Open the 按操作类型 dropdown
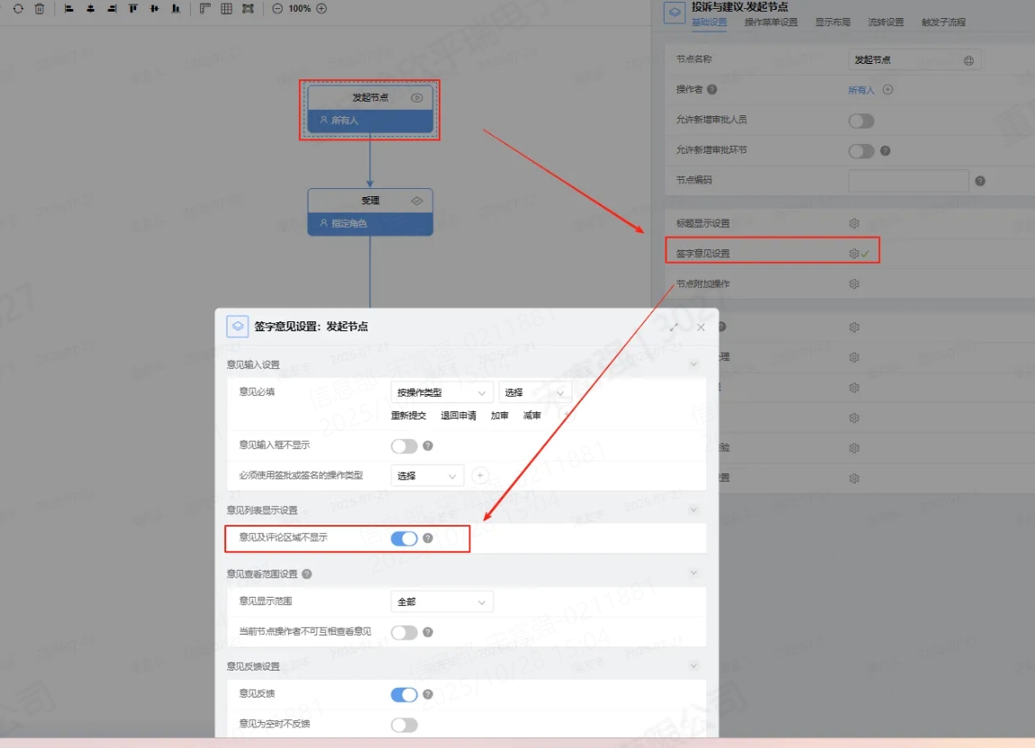Viewport: 1035px width, 748px height. click(442, 392)
